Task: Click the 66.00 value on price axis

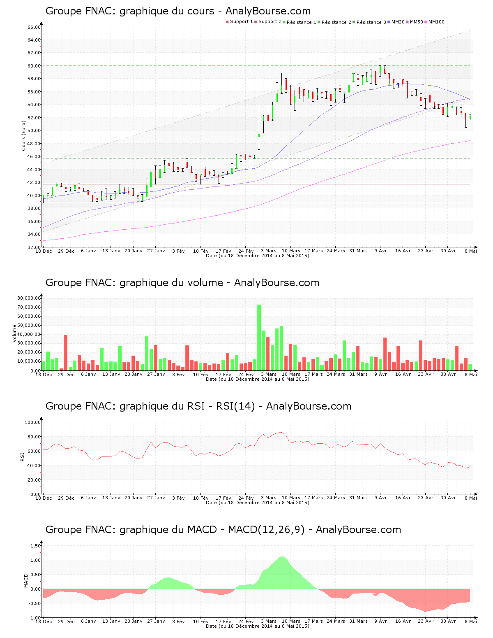Action: click(34, 27)
